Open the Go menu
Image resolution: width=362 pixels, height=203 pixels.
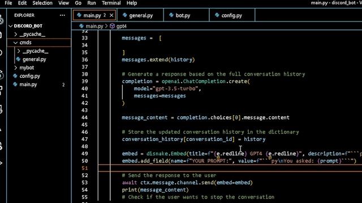(78, 3)
